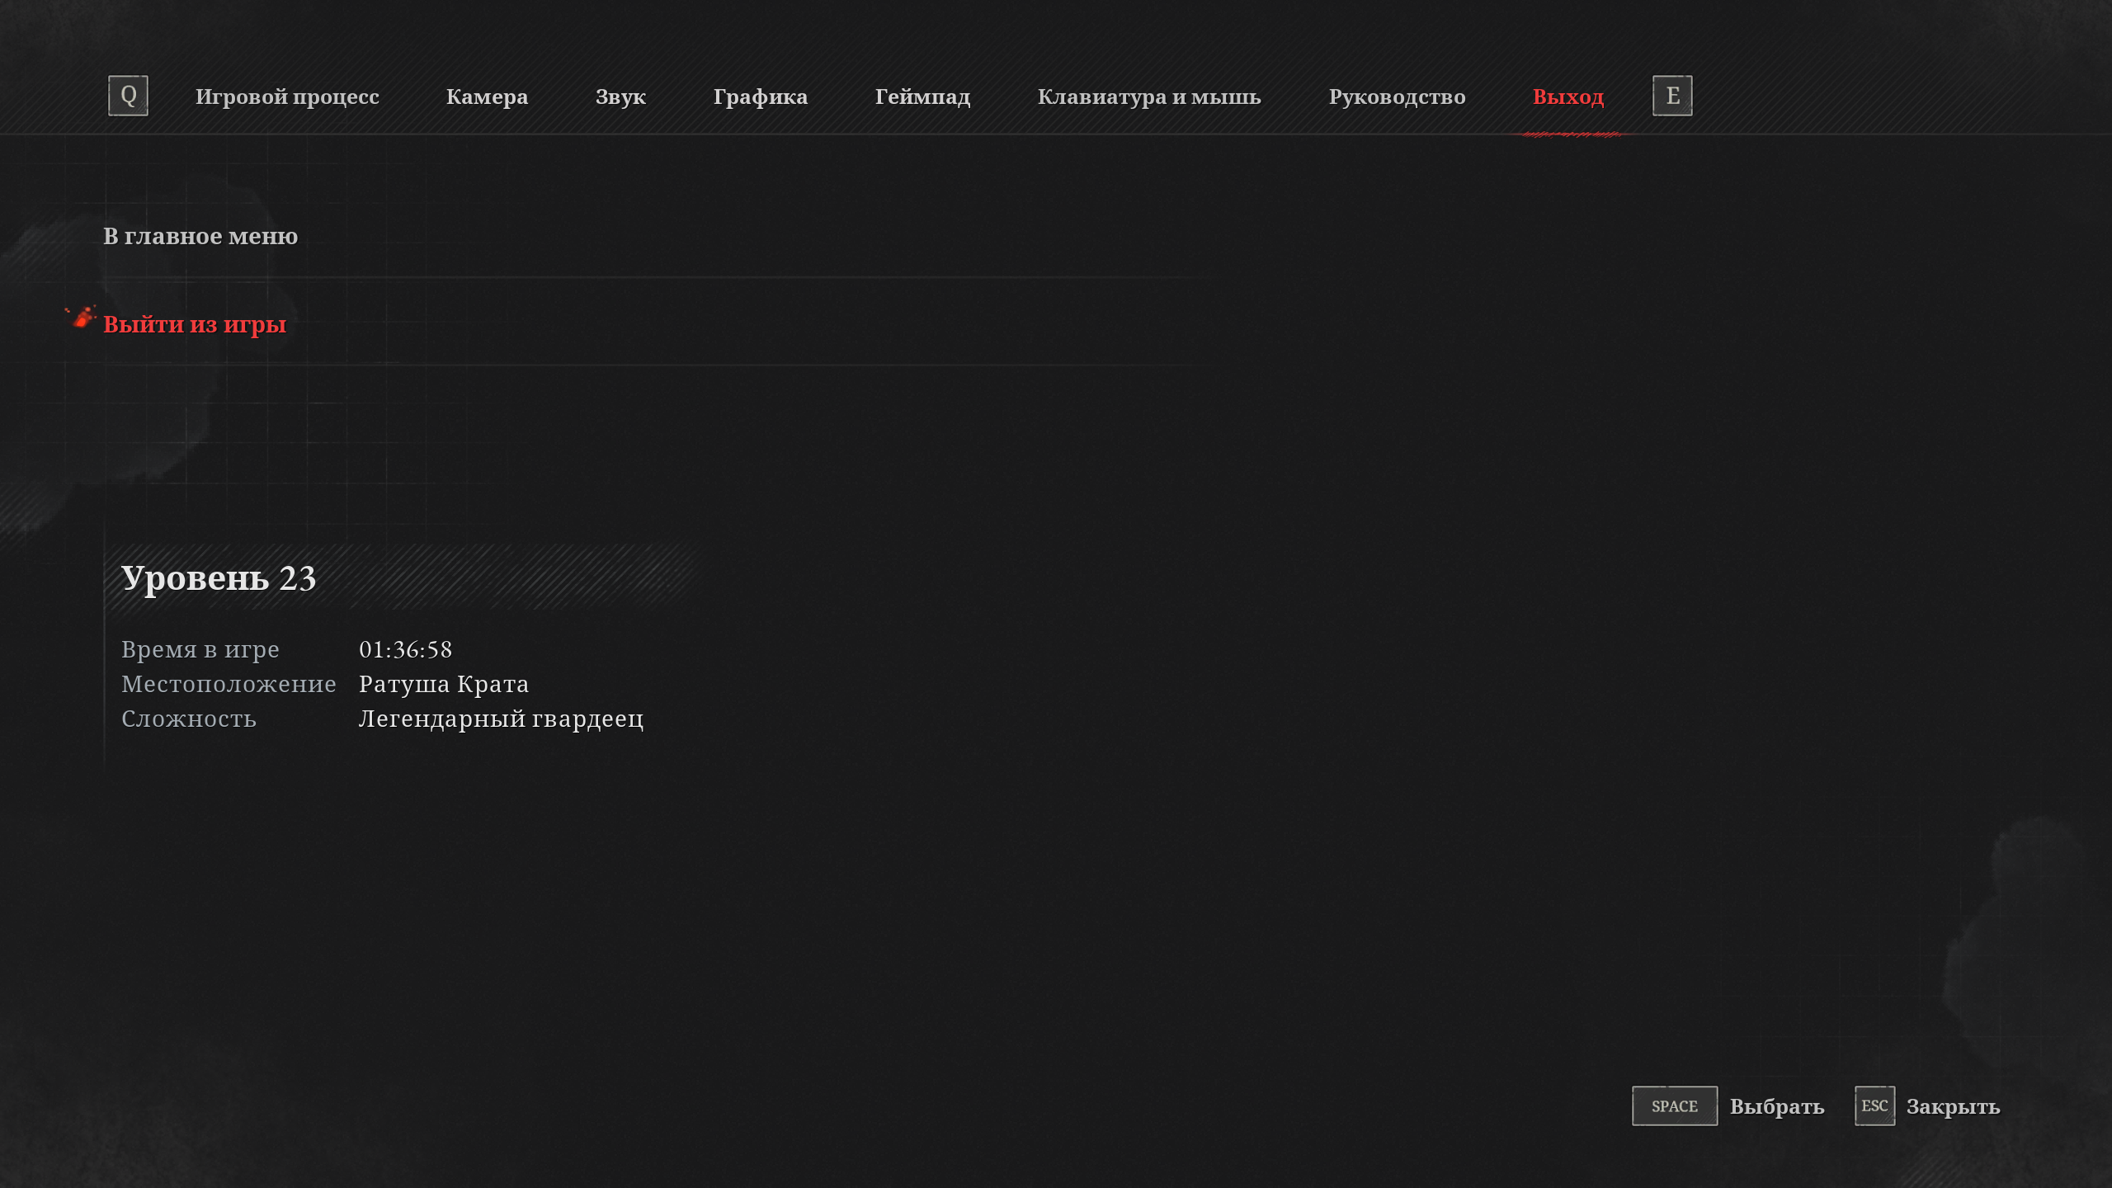
Task: Click the Q key previous-tab icon
Action: [x=128, y=96]
